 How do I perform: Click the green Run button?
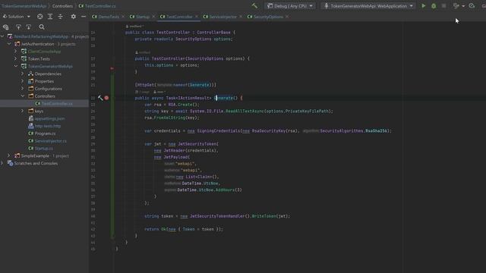coord(423,6)
